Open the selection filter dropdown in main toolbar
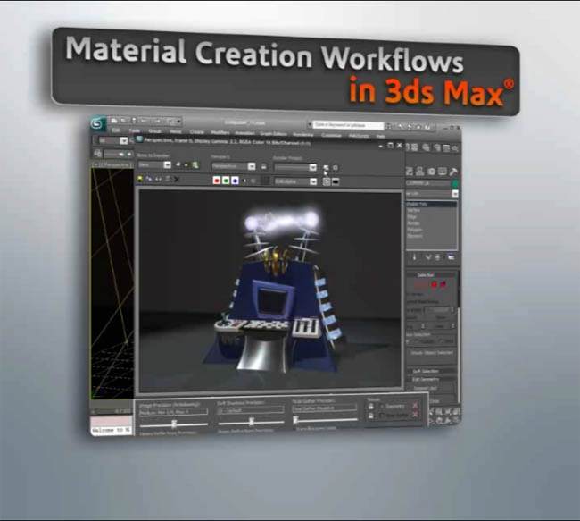Screen dimensions: 580x521 pos(113,140)
